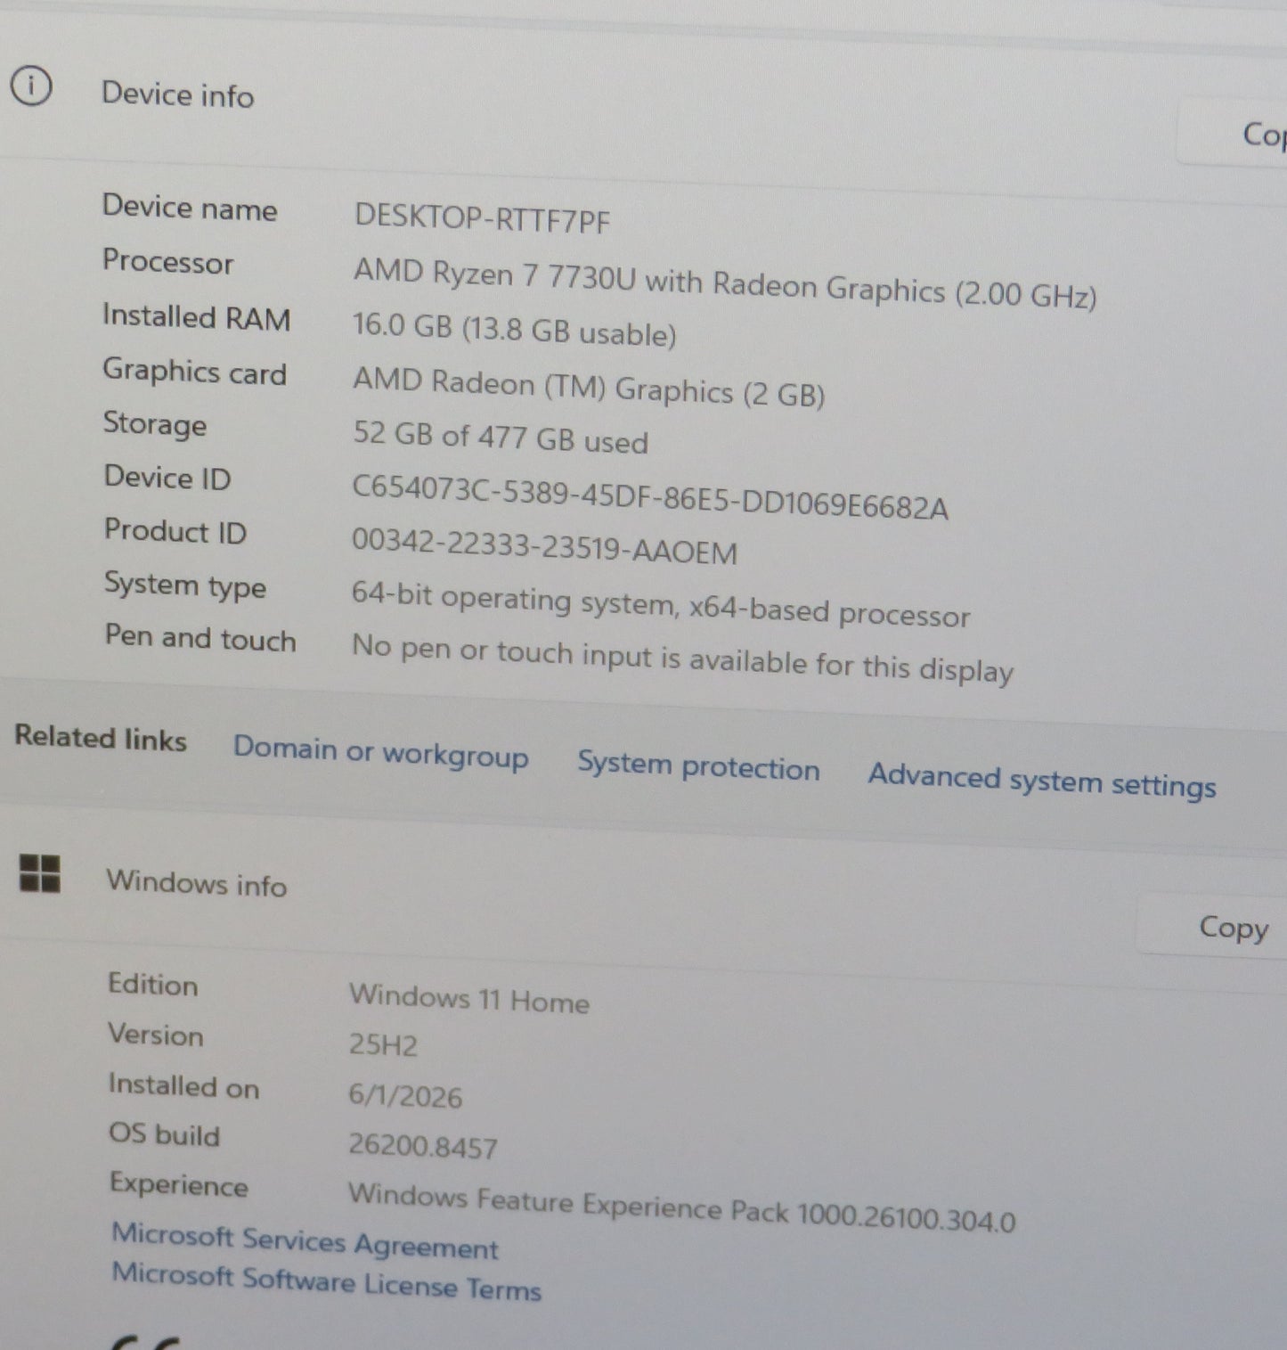This screenshot has width=1287, height=1350.
Task: Click the Device name label
Action: click(190, 208)
